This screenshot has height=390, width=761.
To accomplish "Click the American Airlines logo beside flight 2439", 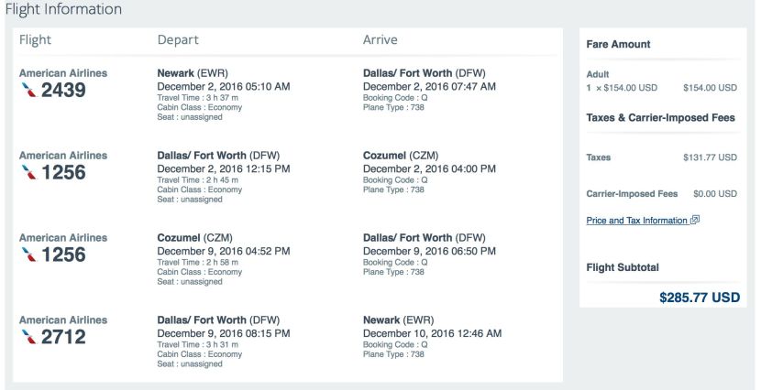I will pyautogui.click(x=29, y=90).
